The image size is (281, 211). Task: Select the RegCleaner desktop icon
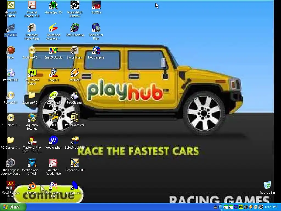point(75,98)
